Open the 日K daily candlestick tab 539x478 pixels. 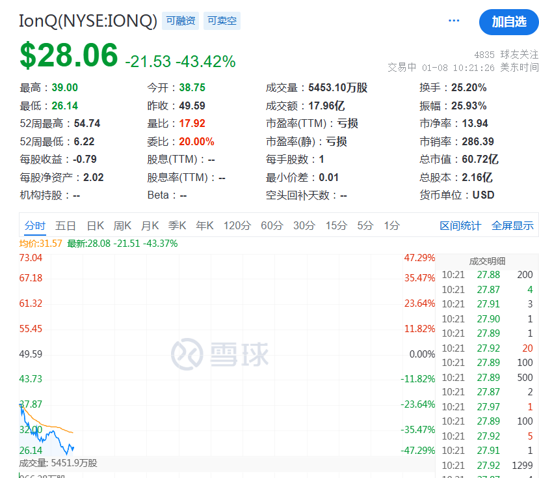coord(96,226)
